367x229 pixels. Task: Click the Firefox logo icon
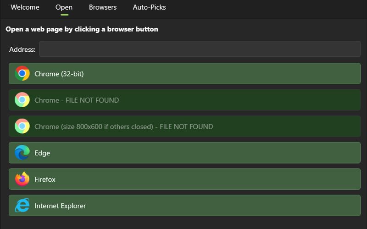coord(22,179)
